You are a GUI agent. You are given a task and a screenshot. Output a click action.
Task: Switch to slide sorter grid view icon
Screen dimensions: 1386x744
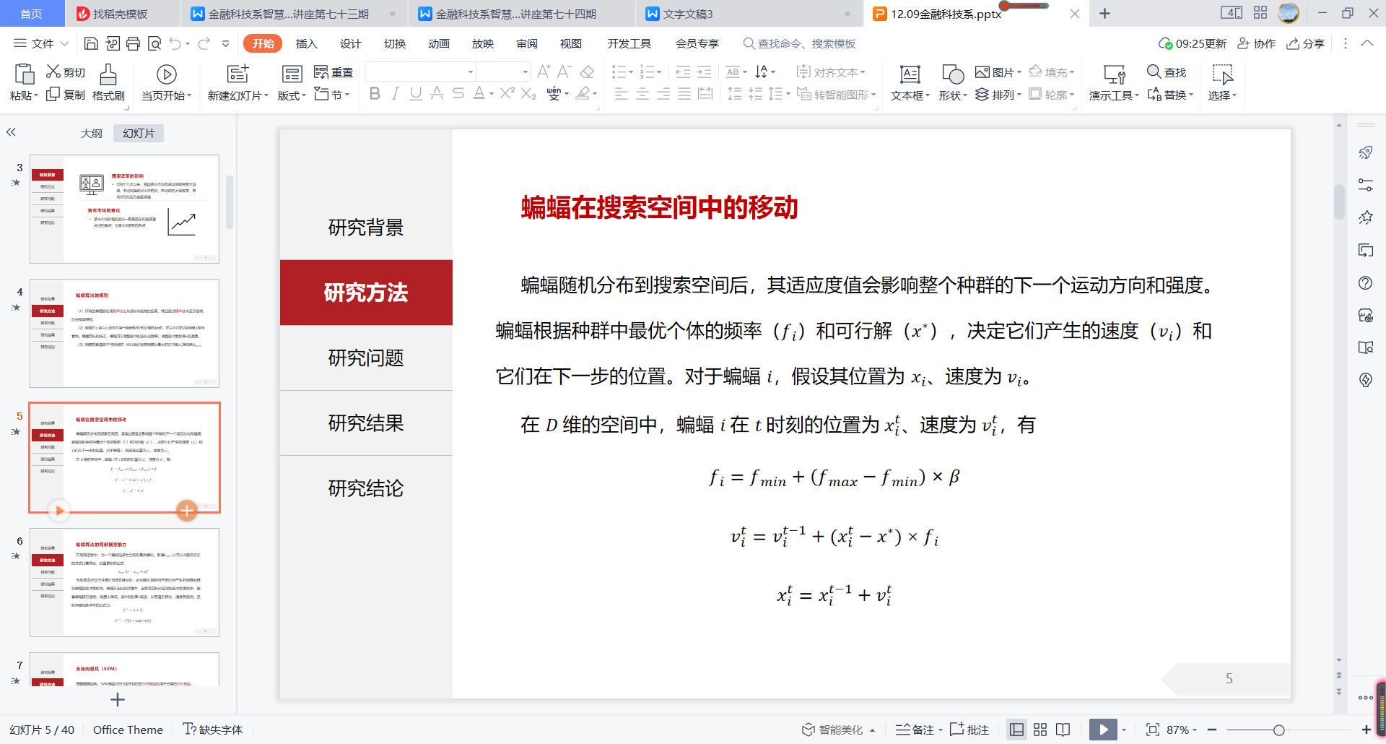pos(1040,730)
